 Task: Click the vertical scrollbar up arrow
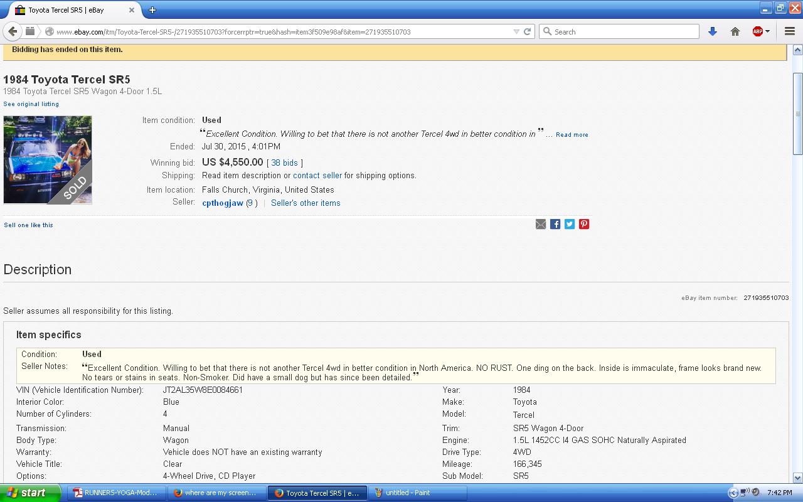tap(797, 50)
